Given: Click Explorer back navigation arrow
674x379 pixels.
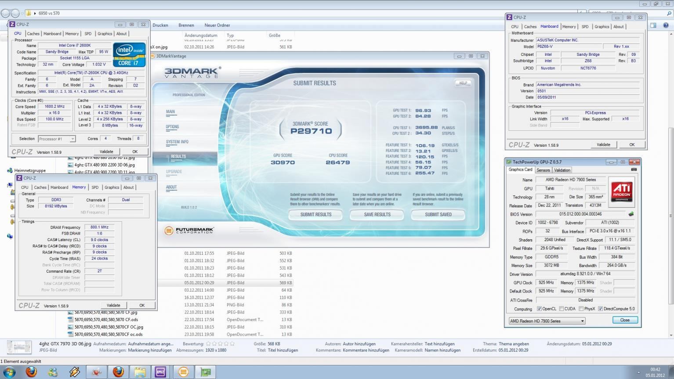Looking at the screenshot, I should pyautogui.click(x=5, y=14).
